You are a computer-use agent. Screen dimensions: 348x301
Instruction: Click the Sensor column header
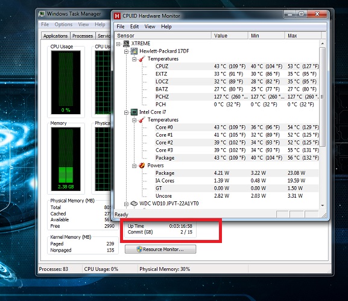point(163,36)
